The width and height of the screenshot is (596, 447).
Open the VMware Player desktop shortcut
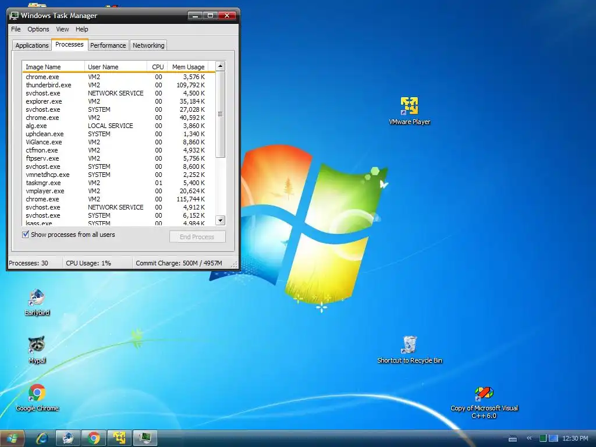coord(409,111)
